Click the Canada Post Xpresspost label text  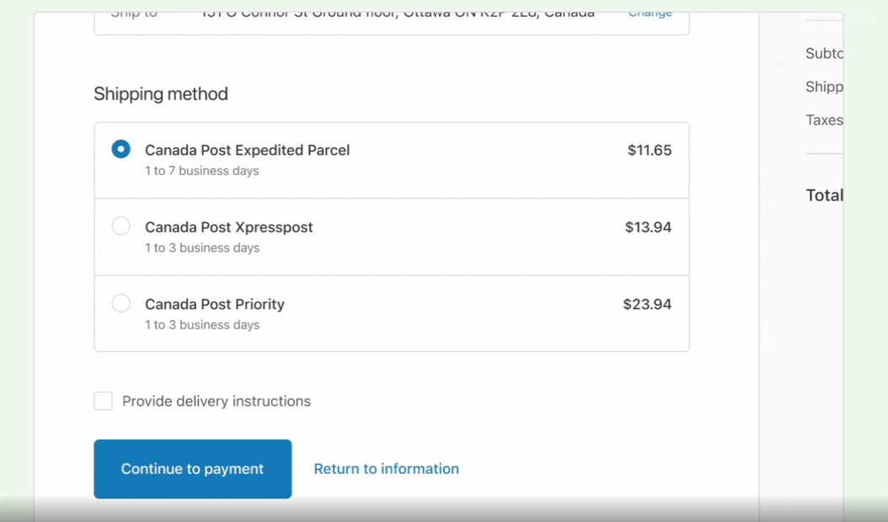pyautogui.click(x=229, y=227)
